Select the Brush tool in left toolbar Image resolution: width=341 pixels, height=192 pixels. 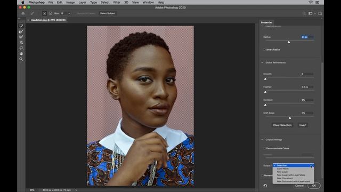pyautogui.click(x=21, y=37)
